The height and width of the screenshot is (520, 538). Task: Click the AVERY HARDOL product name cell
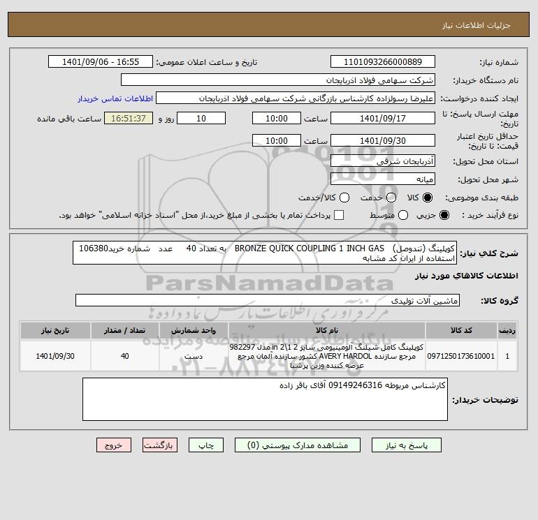click(x=327, y=356)
